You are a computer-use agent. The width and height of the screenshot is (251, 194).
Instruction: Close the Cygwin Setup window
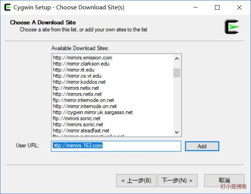(239, 7)
